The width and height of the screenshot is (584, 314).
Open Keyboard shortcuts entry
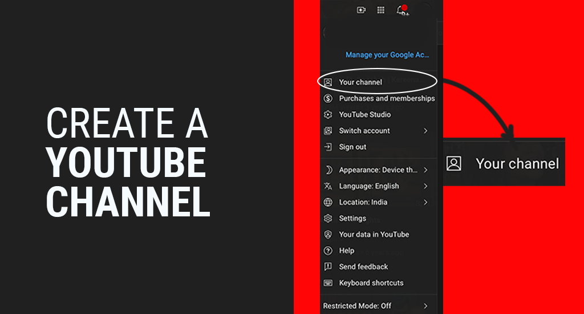tap(379, 283)
